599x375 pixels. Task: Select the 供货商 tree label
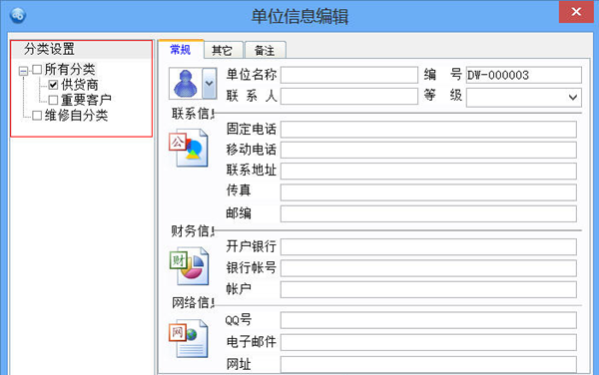[80, 85]
